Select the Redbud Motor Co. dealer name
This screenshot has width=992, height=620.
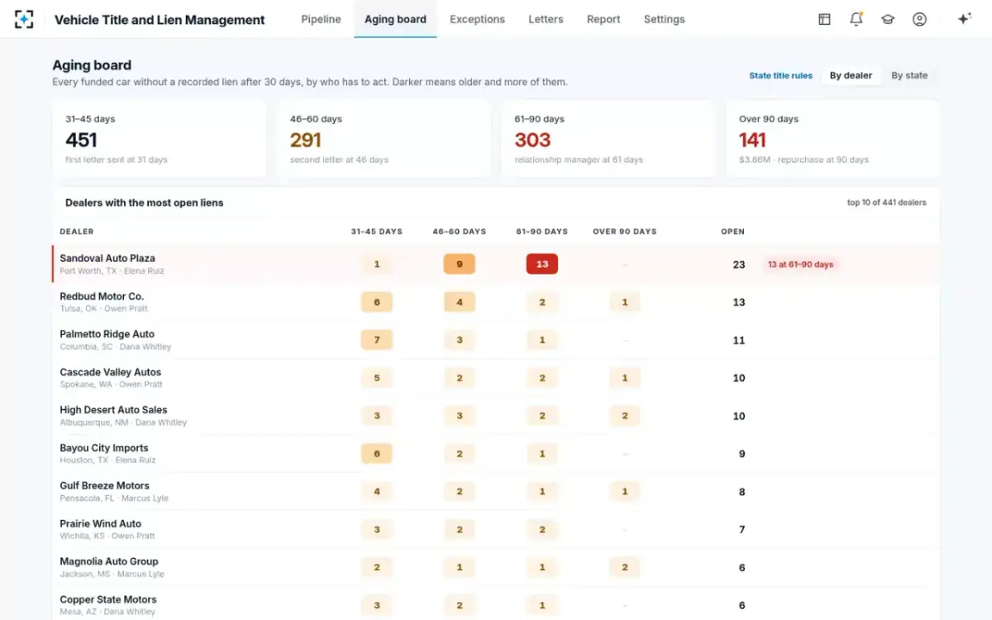pyautogui.click(x=102, y=296)
